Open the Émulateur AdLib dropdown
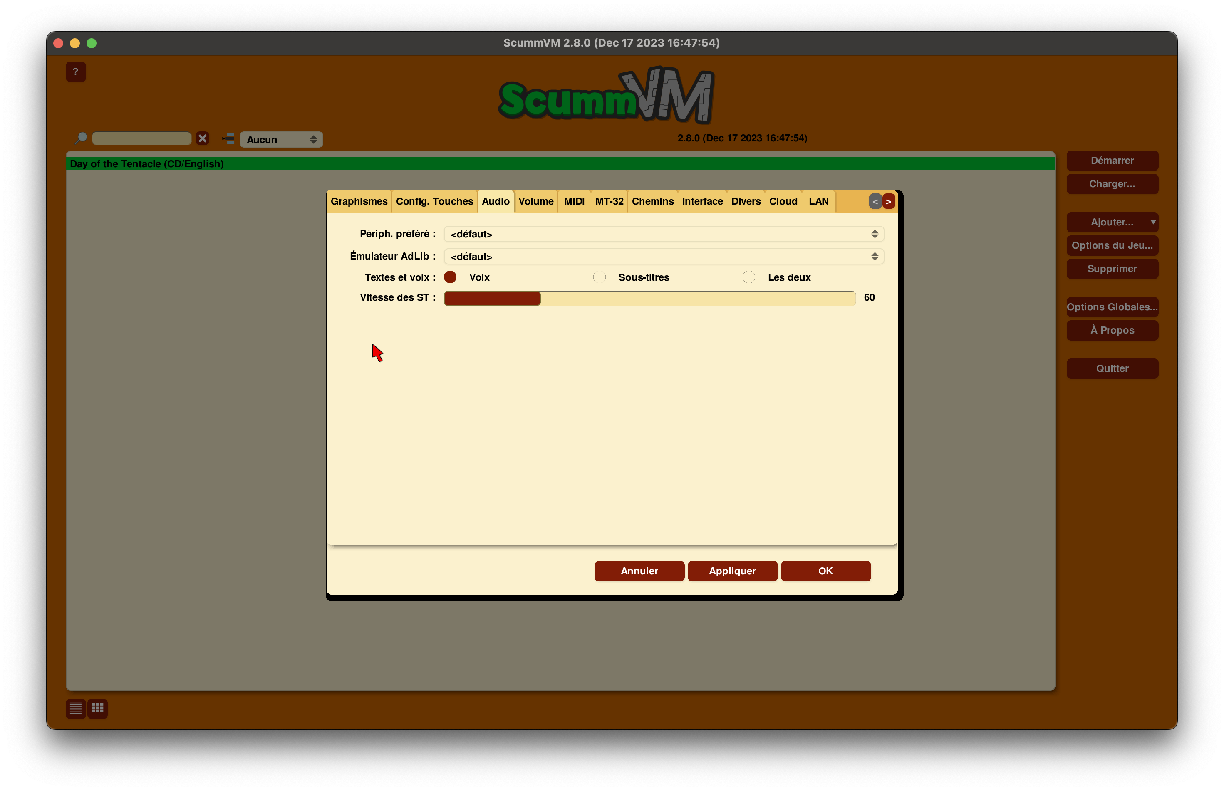 pos(664,256)
